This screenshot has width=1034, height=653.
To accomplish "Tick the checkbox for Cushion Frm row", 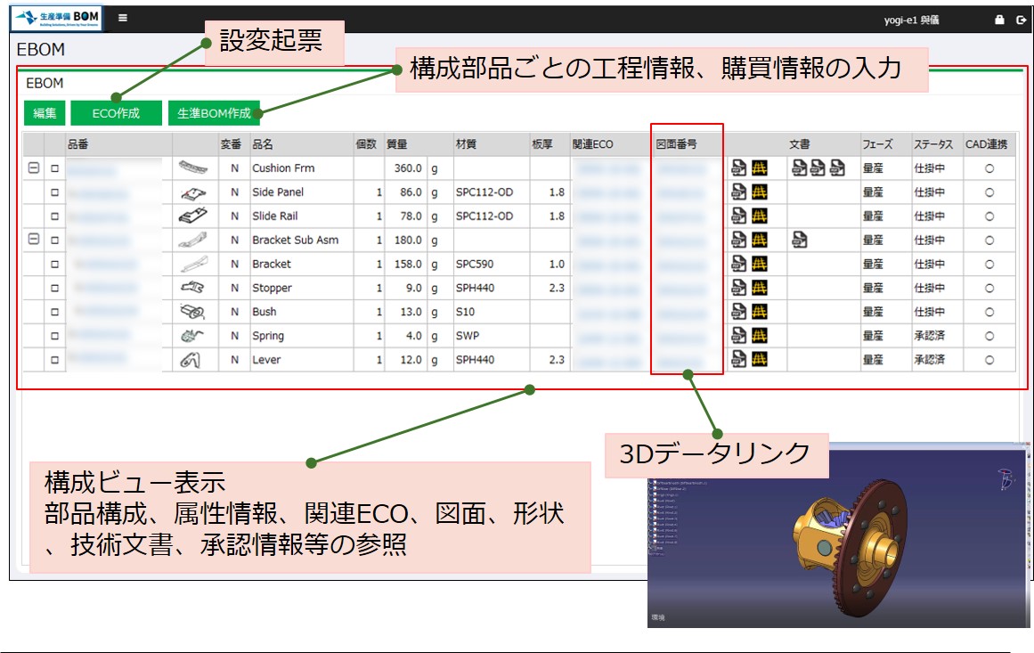I will (x=54, y=167).
